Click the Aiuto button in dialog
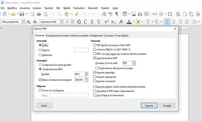The height and width of the screenshot is (122, 202). [x=44, y=105]
